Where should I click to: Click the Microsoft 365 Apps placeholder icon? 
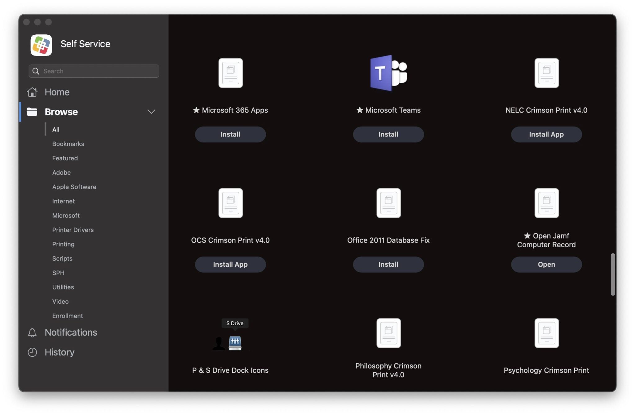click(x=230, y=73)
